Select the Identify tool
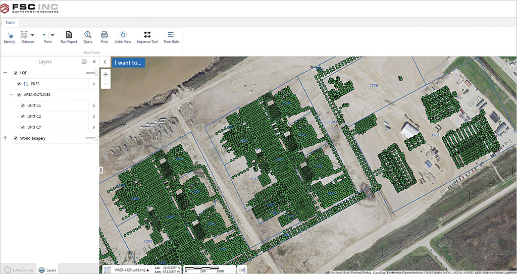This screenshot has height=274, width=517. [9, 35]
